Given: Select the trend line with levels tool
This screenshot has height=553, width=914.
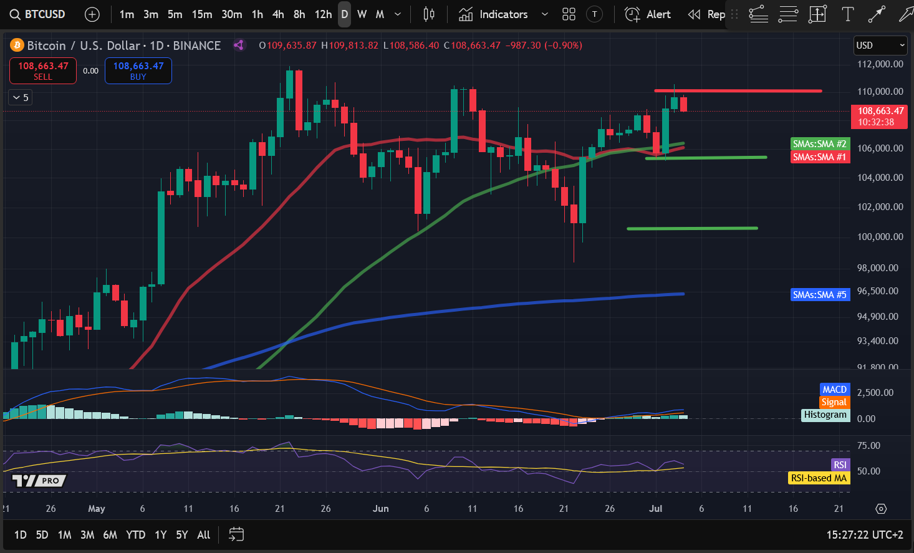Looking at the screenshot, I should coord(758,14).
